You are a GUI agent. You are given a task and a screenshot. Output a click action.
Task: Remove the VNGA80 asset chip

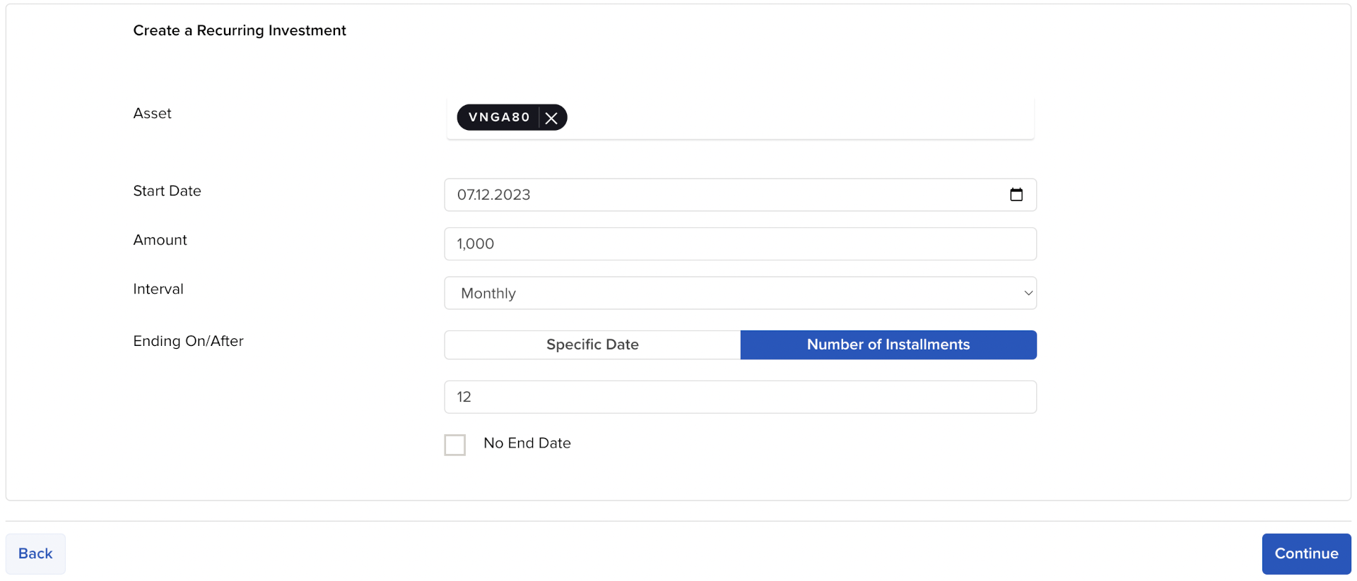click(552, 118)
